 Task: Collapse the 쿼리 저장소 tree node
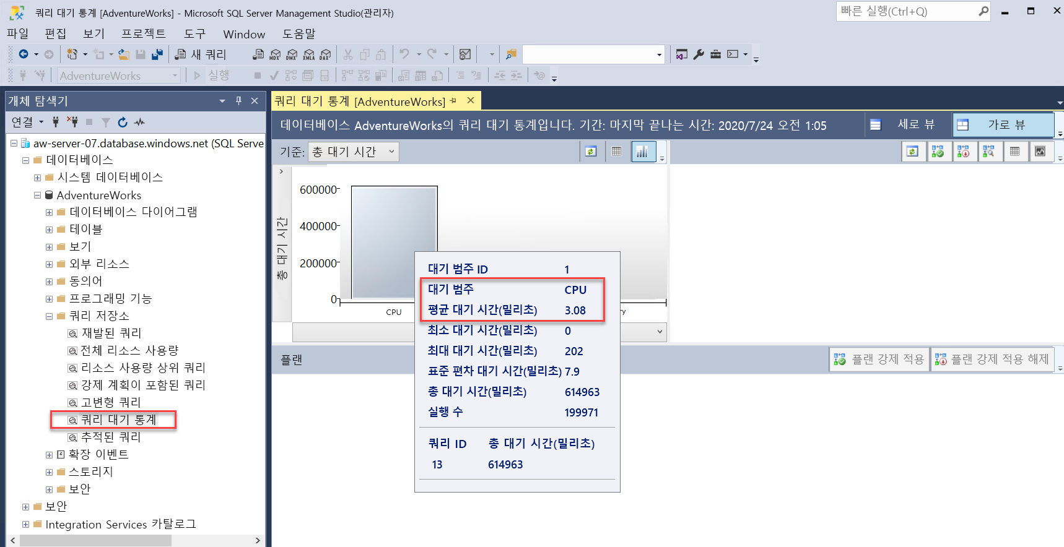[x=49, y=316]
